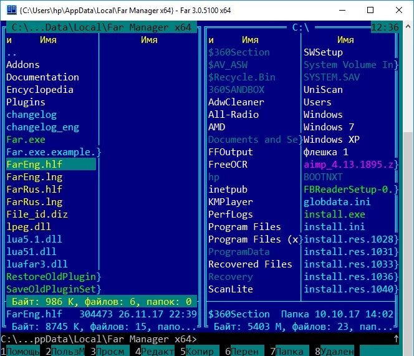This screenshot has width=414, height=356.
Task: Select the lua51.dll file
Action: (x=31, y=252)
